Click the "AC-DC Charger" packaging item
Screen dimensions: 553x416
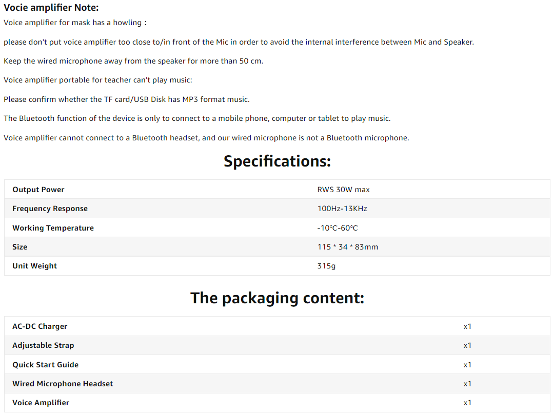[x=39, y=326]
